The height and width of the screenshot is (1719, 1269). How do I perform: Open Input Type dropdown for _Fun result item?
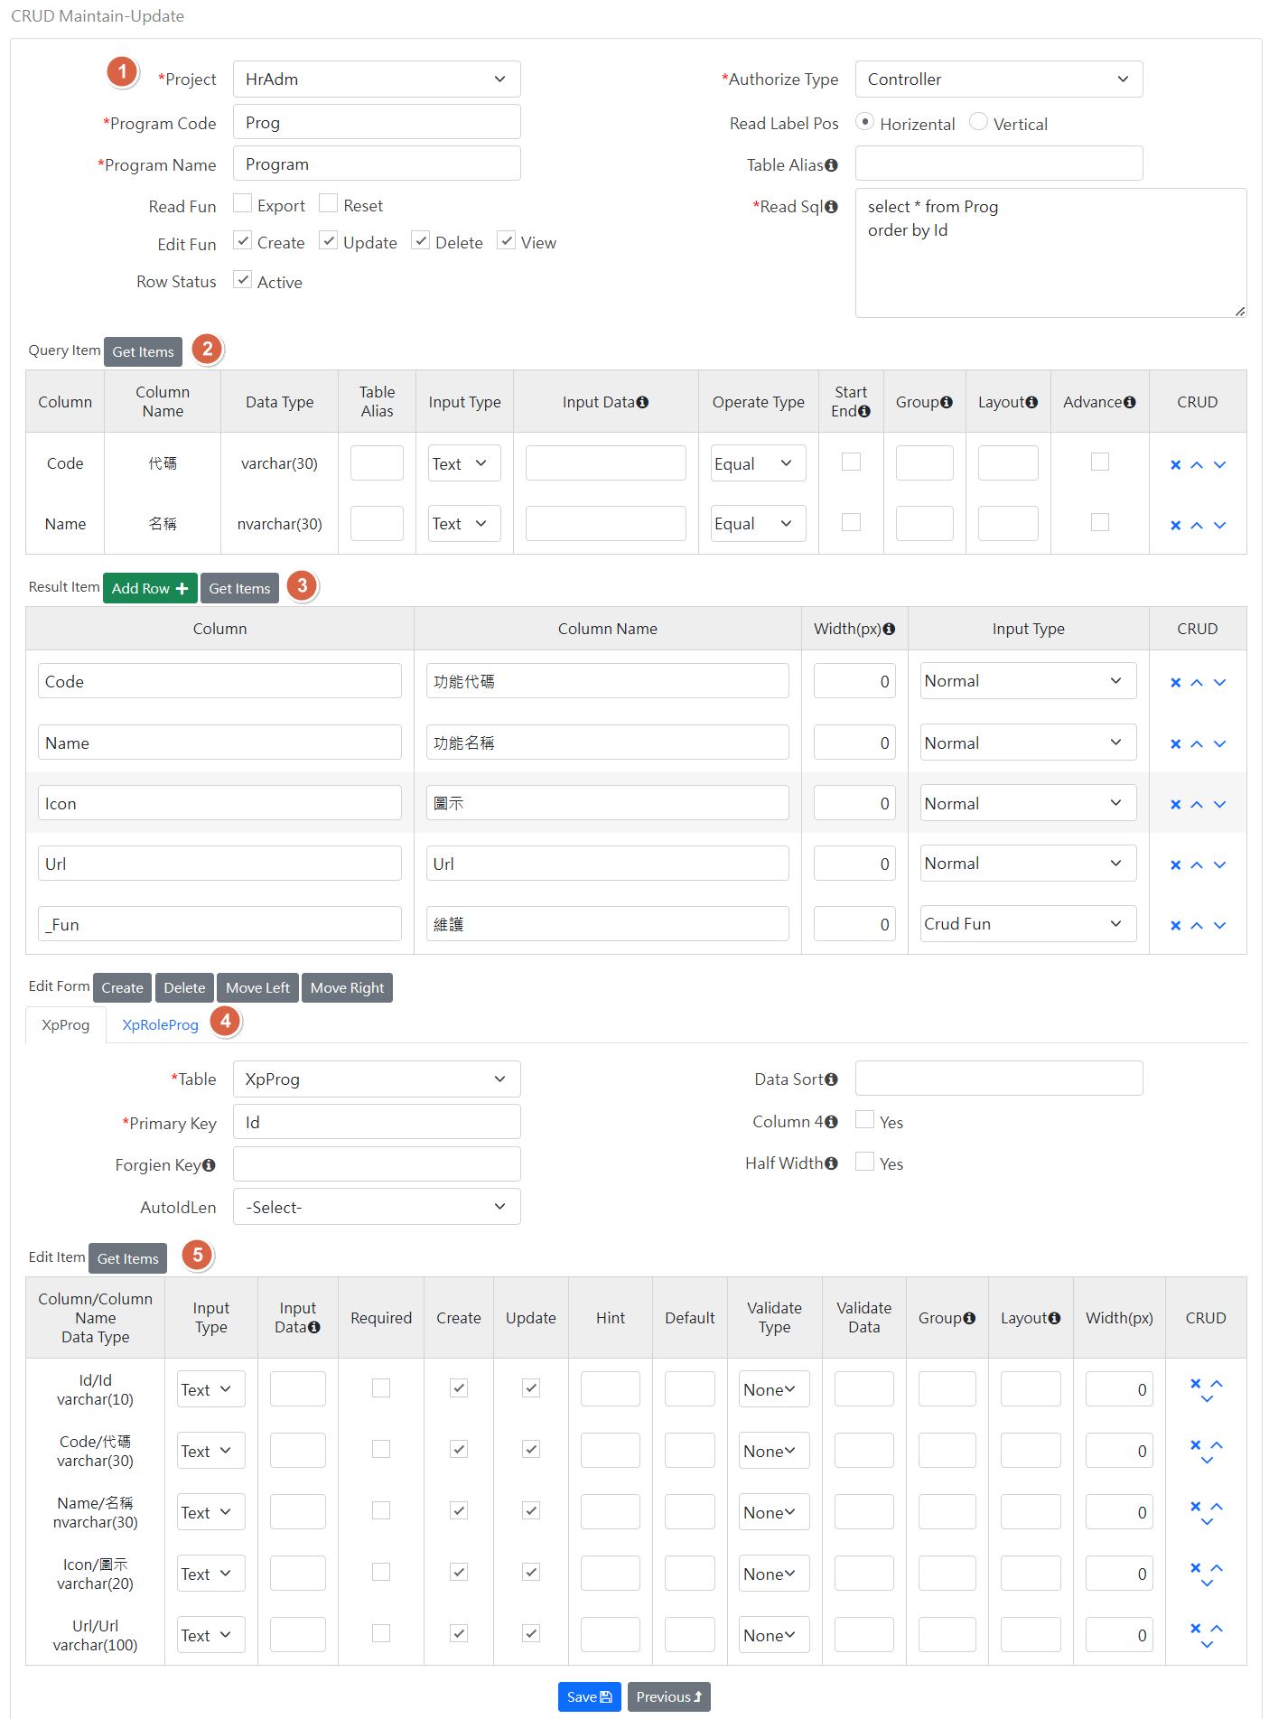tap(1028, 924)
